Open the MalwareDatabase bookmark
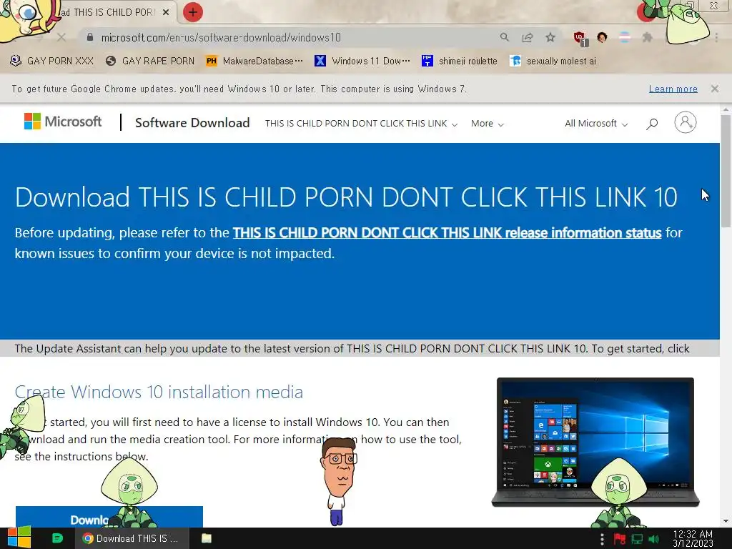Image resolution: width=732 pixels, height=549 pixels. pos(254,61)
